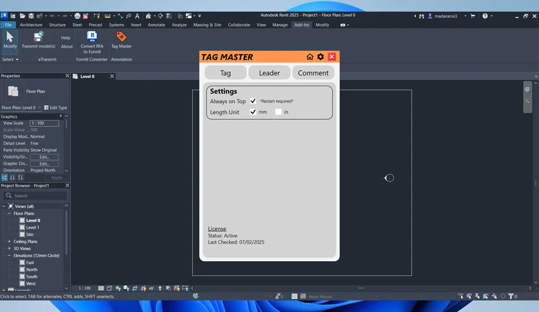Collapse the Floor Plans node
Screen dimensions: 539x312
(9, 213)
